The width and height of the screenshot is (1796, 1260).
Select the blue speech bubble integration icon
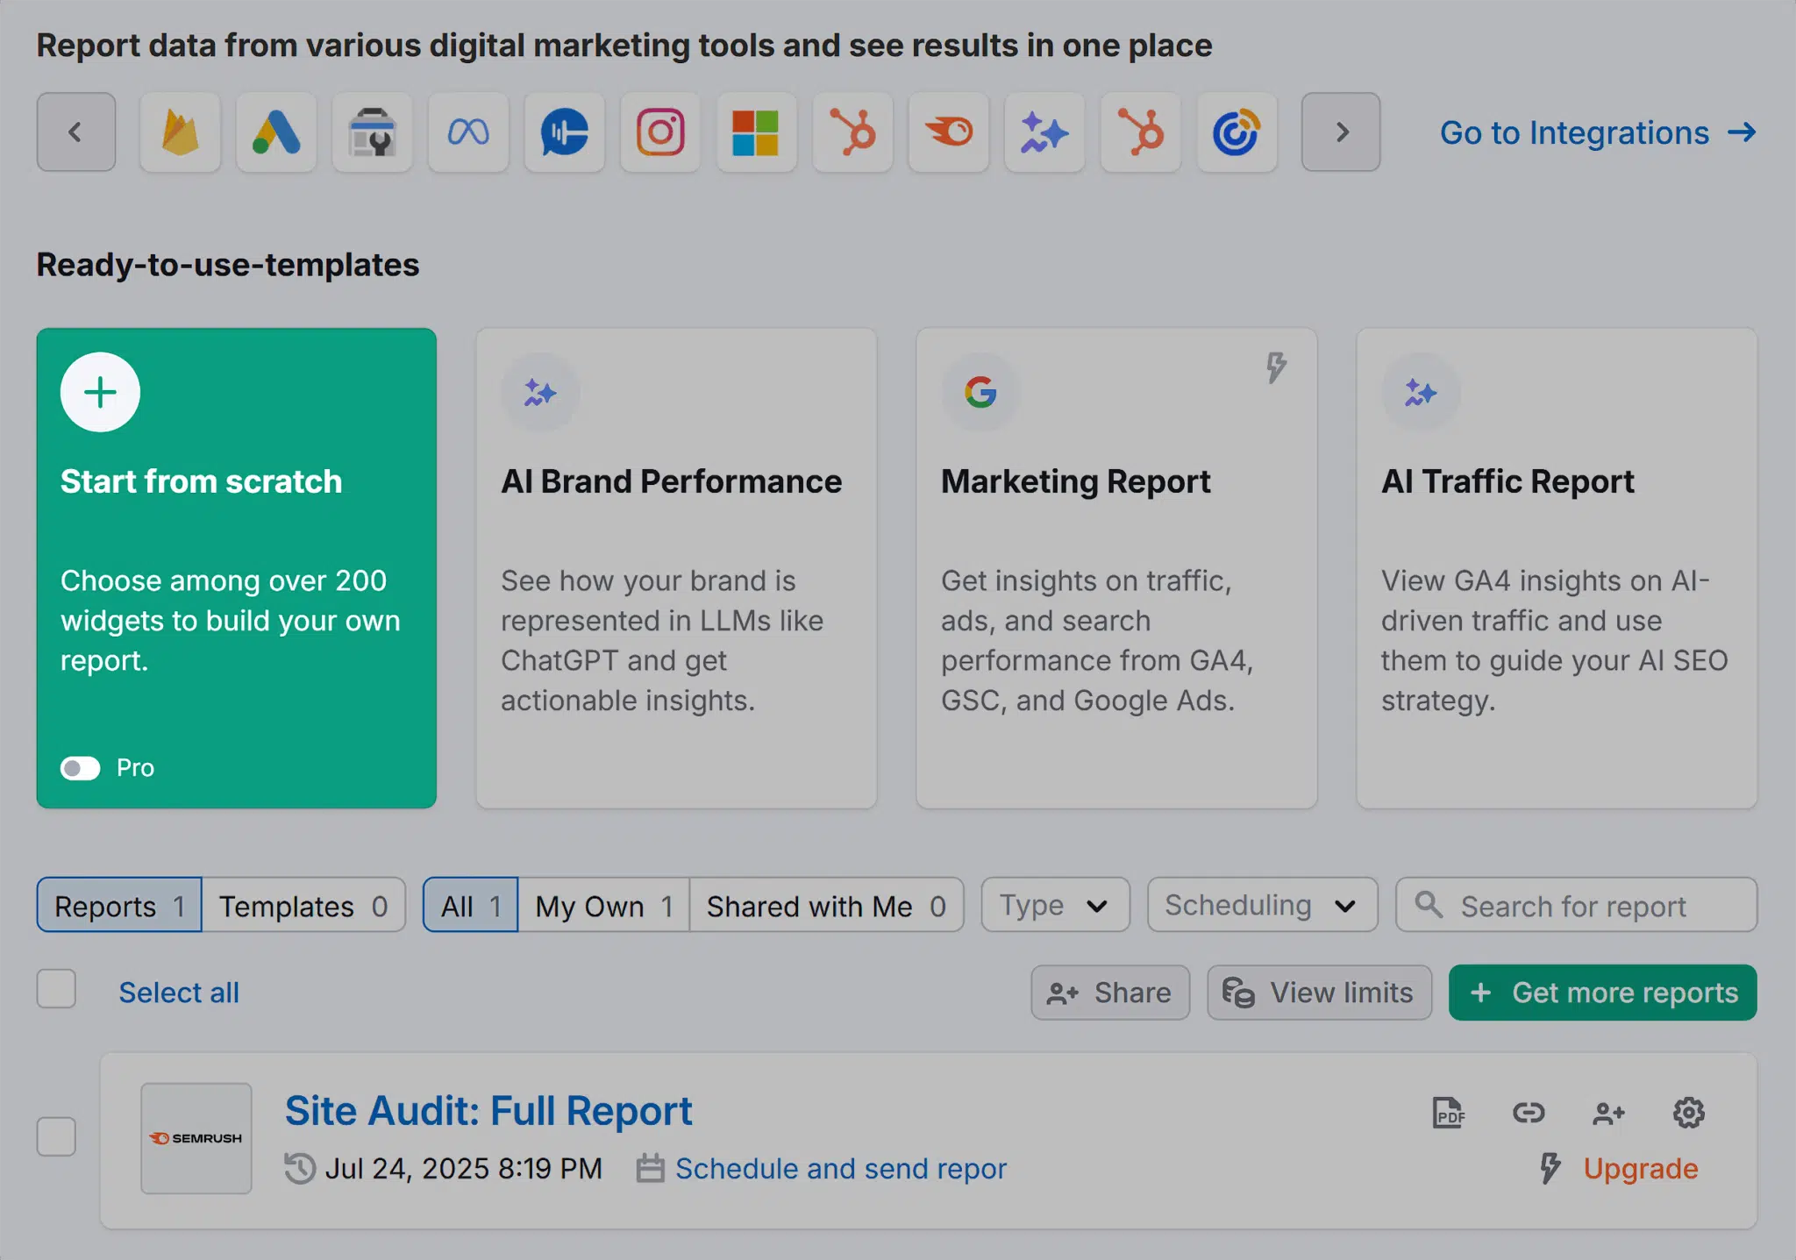point(565,132)
